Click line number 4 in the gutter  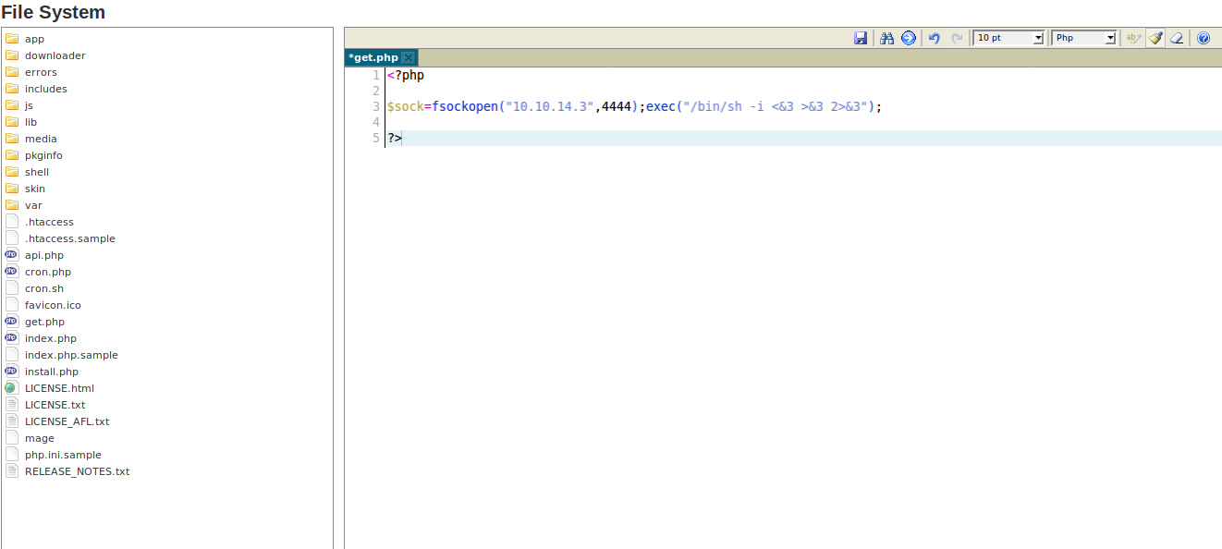point(376,122)
